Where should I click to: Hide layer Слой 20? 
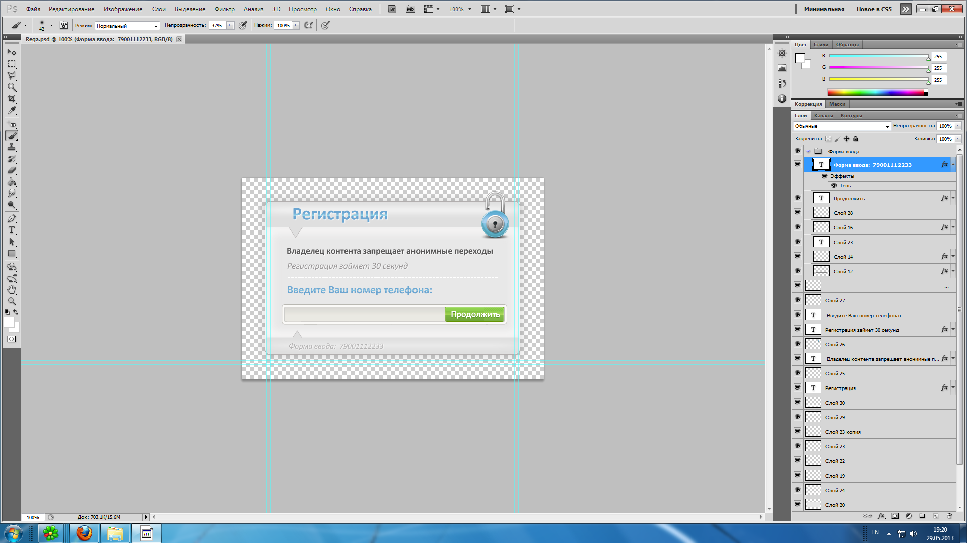797,504
